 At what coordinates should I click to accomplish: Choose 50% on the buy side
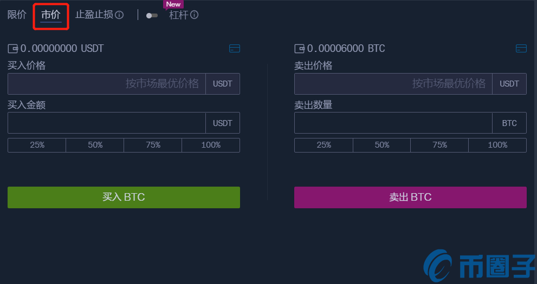click(x=95, y=145)
